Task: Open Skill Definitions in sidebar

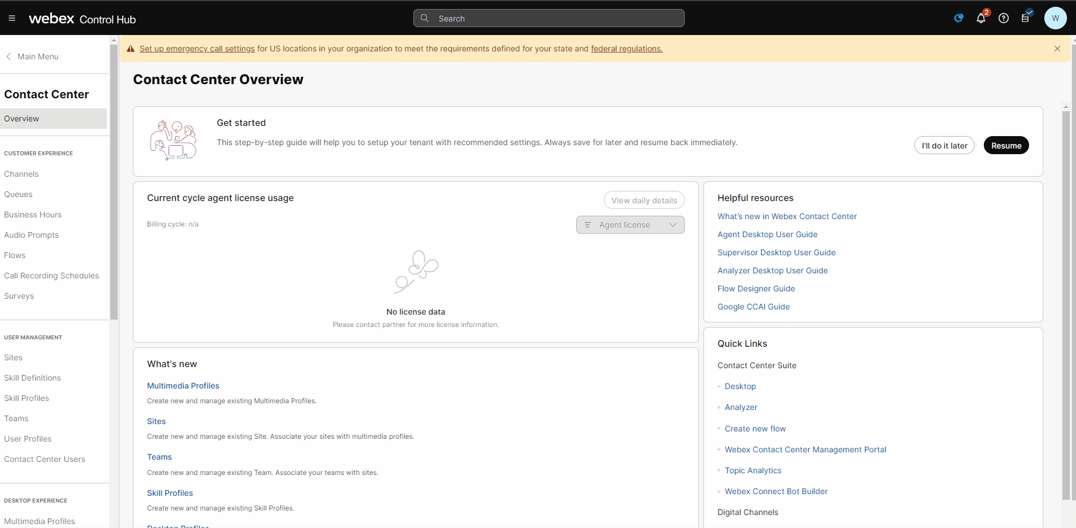Action: (32, 378)
